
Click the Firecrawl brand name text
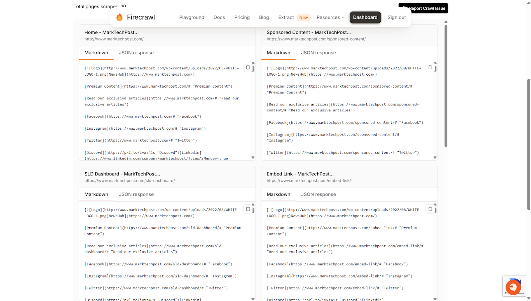(141, 17)
